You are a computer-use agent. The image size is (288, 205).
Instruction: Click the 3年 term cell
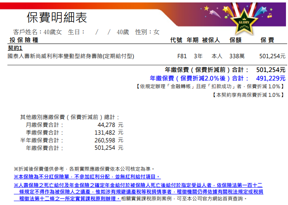point(198,56)
